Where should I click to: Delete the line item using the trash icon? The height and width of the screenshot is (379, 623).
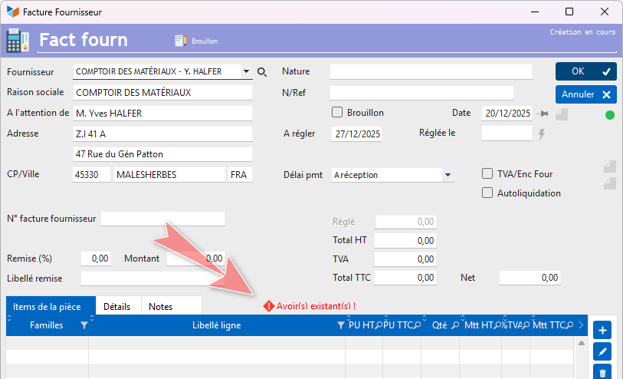tap(602, 372)
